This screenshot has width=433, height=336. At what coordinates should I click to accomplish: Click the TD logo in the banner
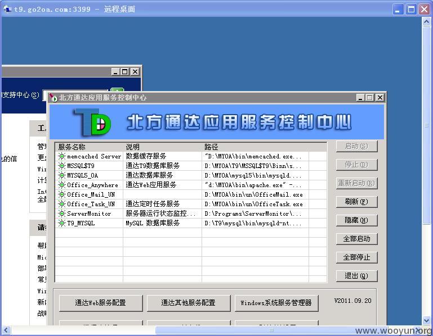click(92, 122)
